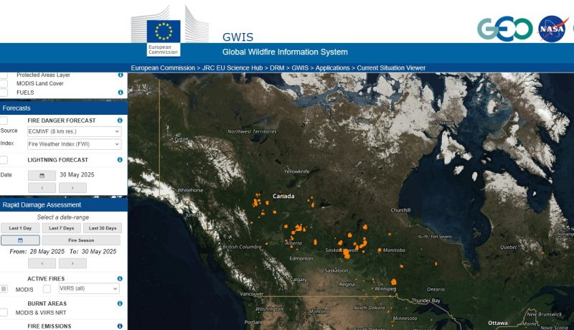
Task: Toggle Fire Danger Forecast checkbox
Action: [x=4, y=121]
